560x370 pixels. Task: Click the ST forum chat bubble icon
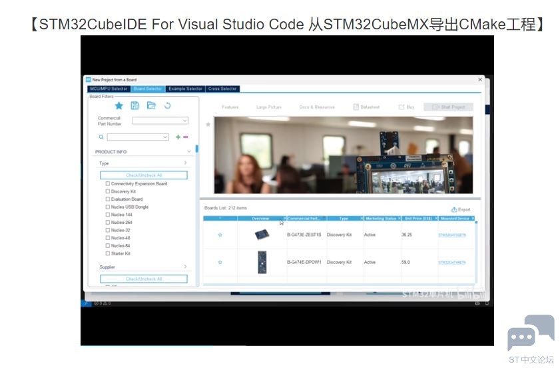[531, 332]
